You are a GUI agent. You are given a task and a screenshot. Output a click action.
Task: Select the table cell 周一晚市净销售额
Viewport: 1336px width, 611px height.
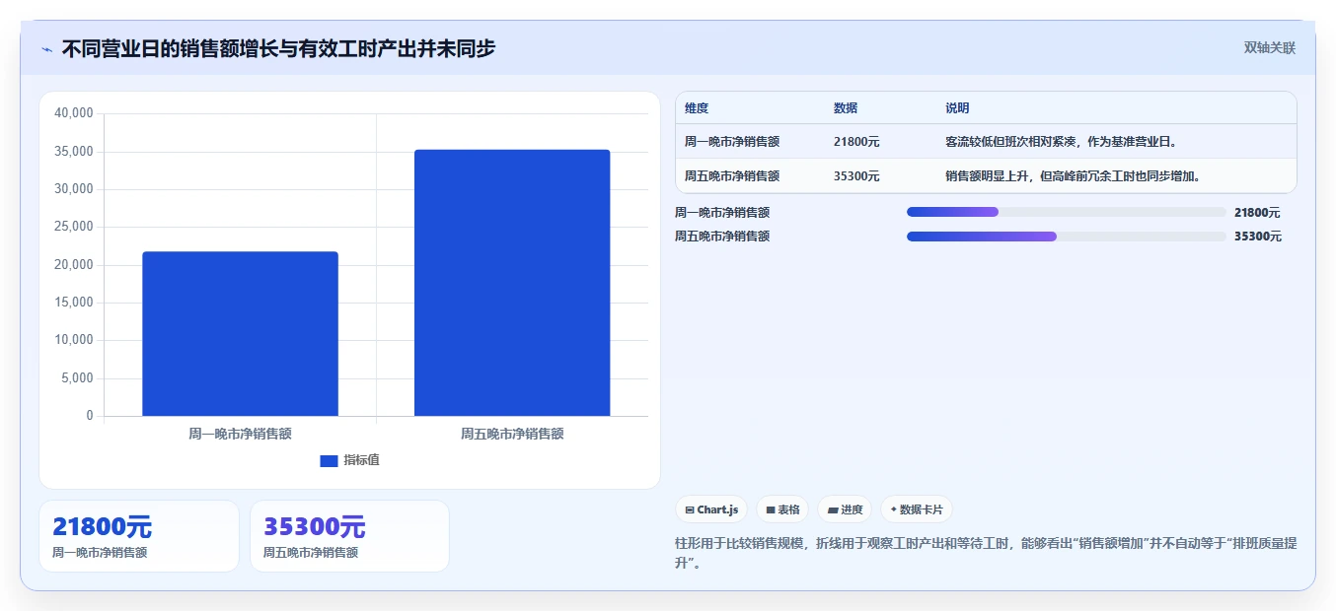tap(732, 142)
